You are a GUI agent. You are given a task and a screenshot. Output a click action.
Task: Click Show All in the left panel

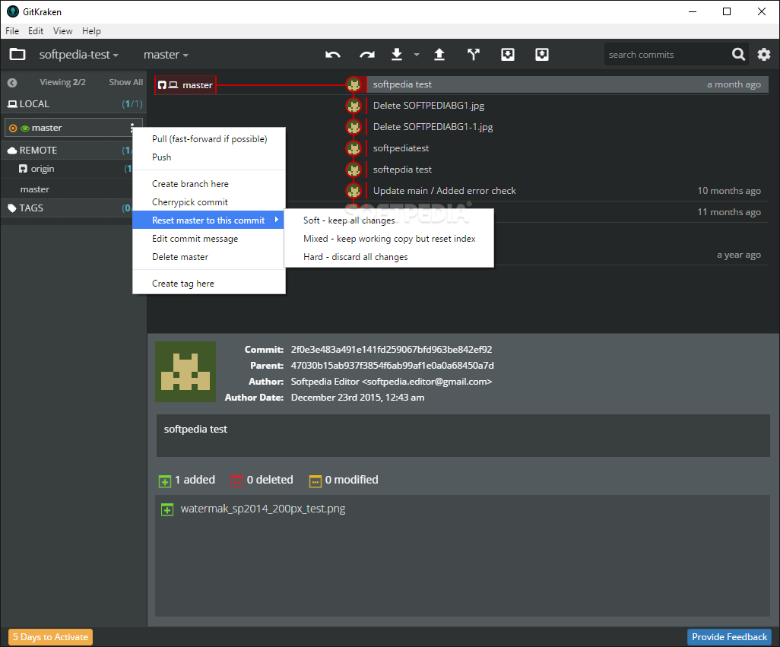tap(126, 83)
